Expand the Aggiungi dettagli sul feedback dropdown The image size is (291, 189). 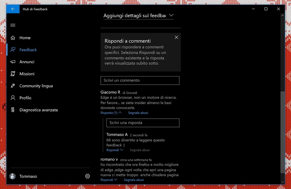click(x=139, y=16)
